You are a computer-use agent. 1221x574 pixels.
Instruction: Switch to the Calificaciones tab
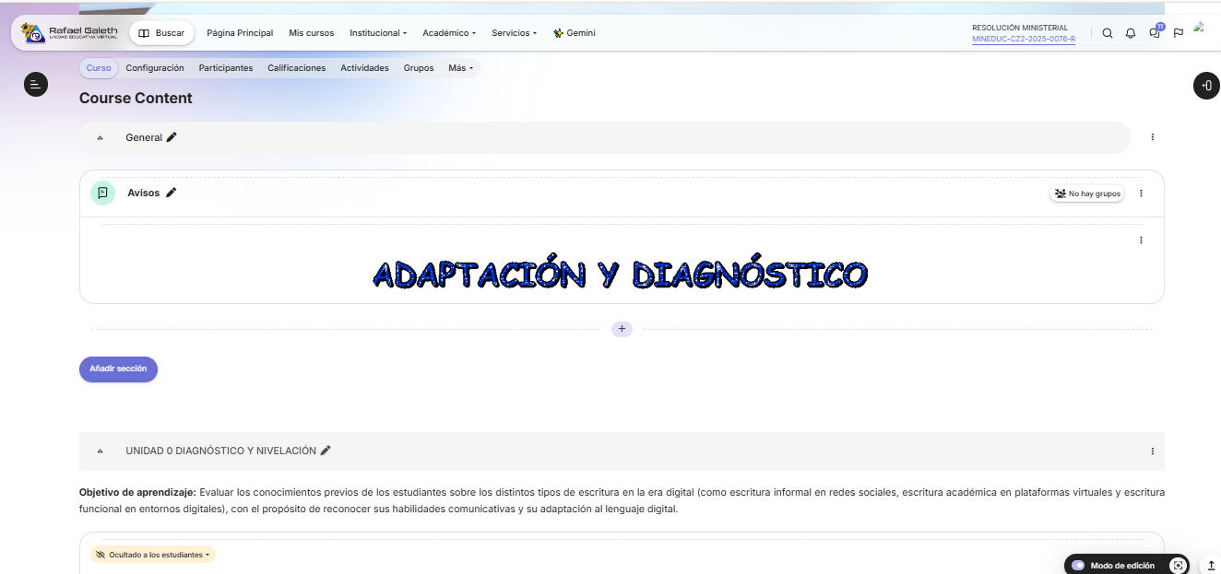coord(296,68)
